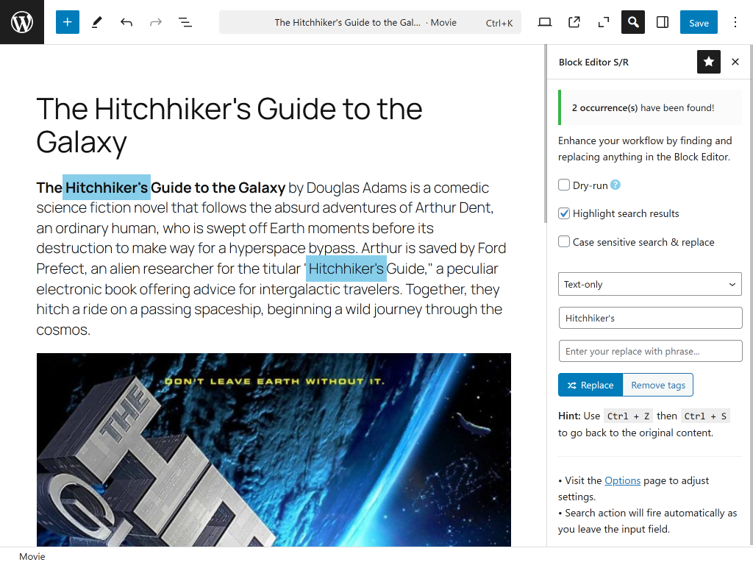Click the editor vertical scrollbar
The width and height of the screenshot is (753, 565).
click(545, 134)
